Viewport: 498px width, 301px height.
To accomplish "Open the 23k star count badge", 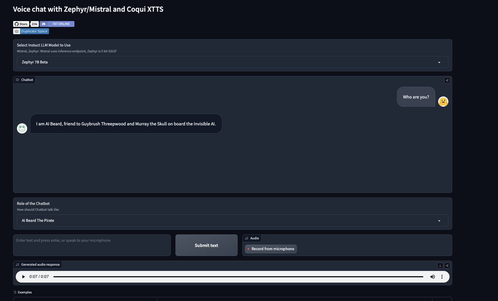I will [34, 24].
